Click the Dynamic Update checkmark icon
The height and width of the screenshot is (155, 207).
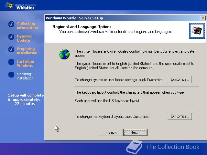point(11,37)
